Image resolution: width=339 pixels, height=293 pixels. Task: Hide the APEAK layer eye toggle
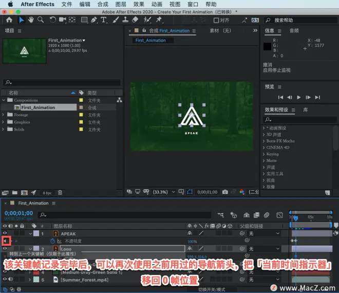[5, 233]
